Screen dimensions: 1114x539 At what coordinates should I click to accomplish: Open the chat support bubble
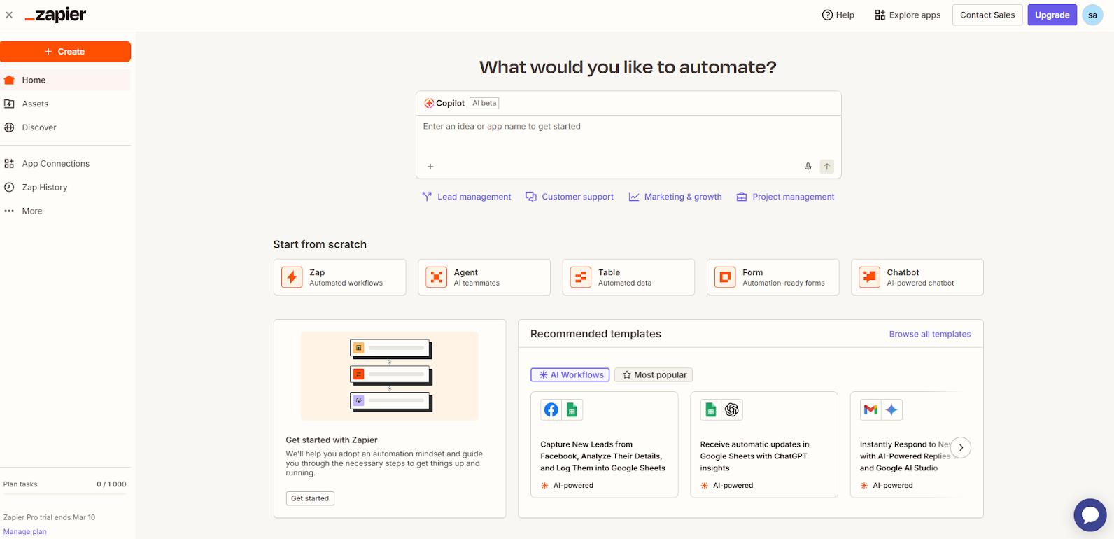click(x=1090, y=515)
